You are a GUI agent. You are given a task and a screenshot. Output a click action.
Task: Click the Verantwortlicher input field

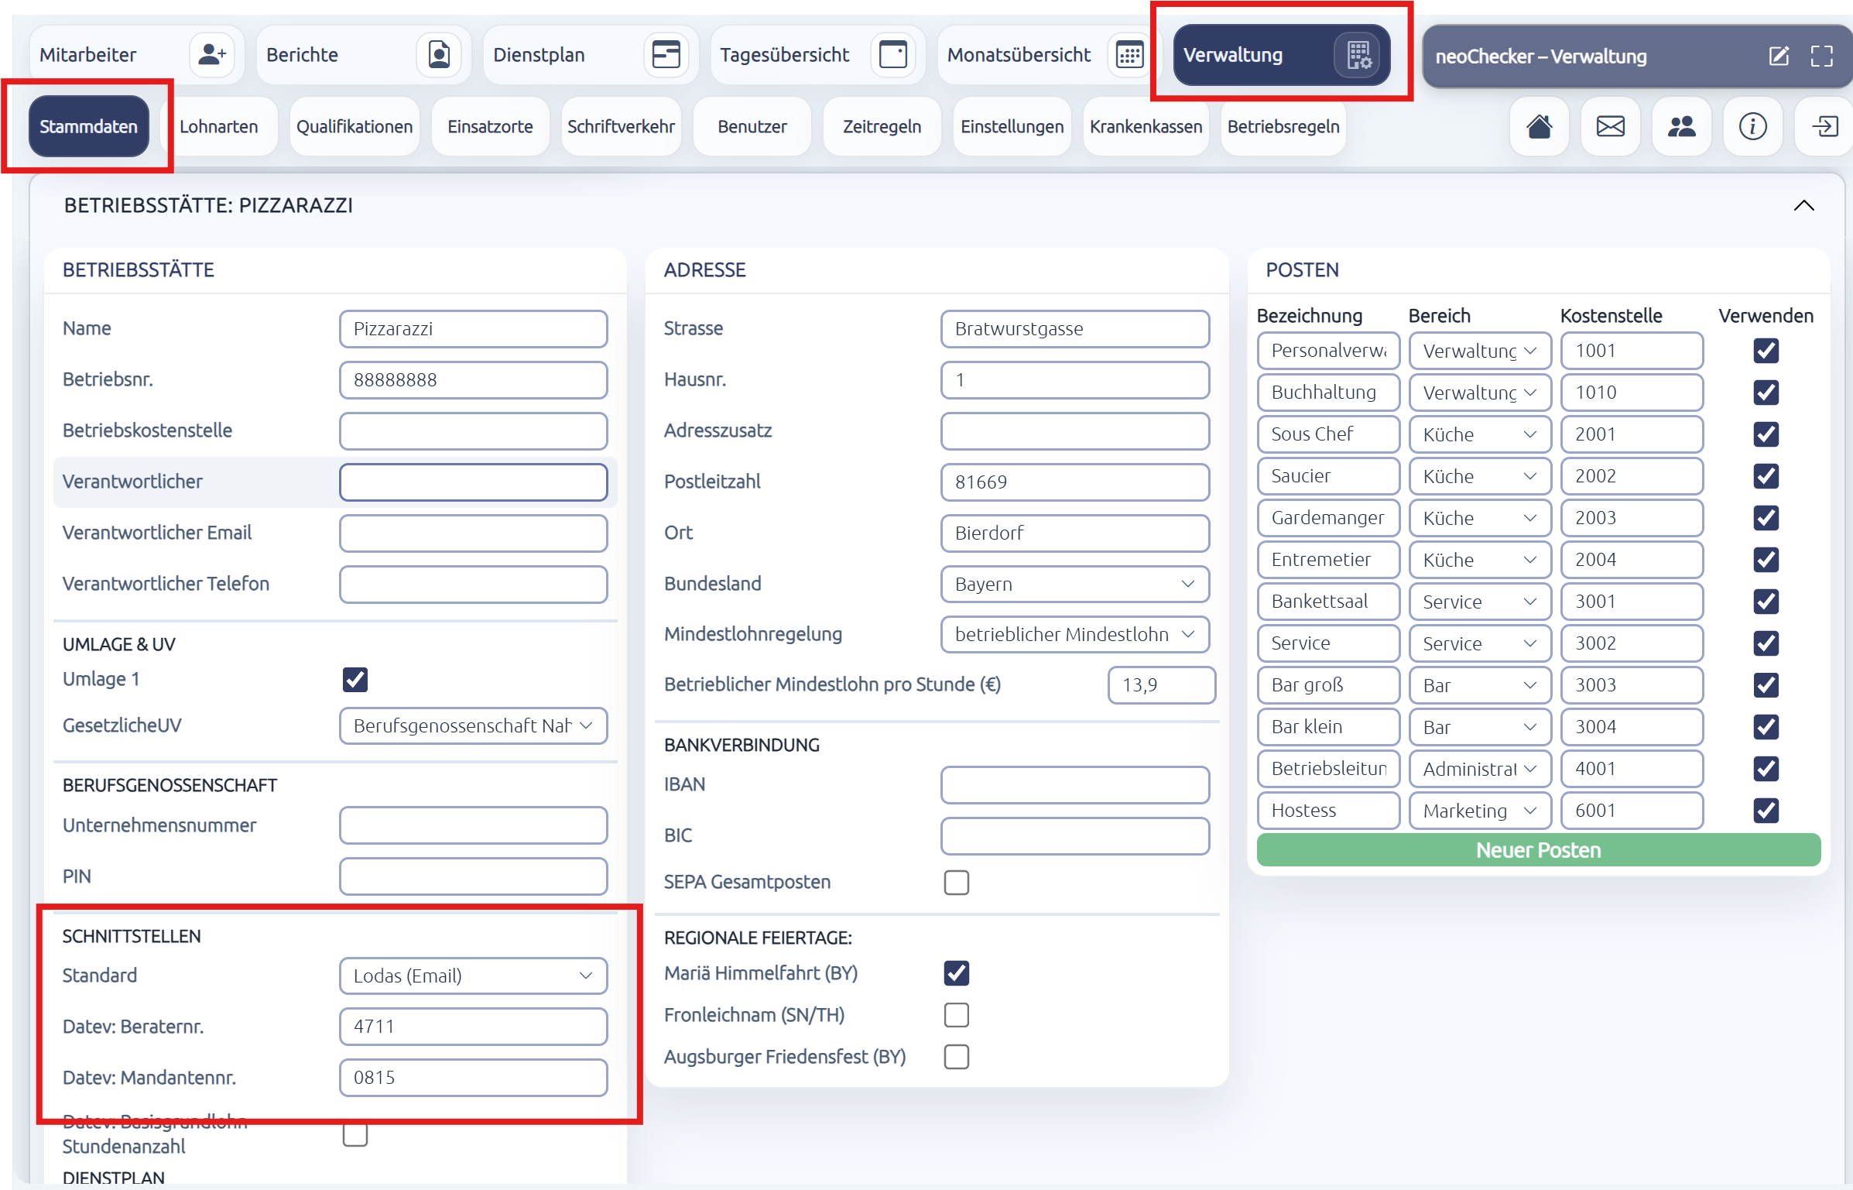473,482
